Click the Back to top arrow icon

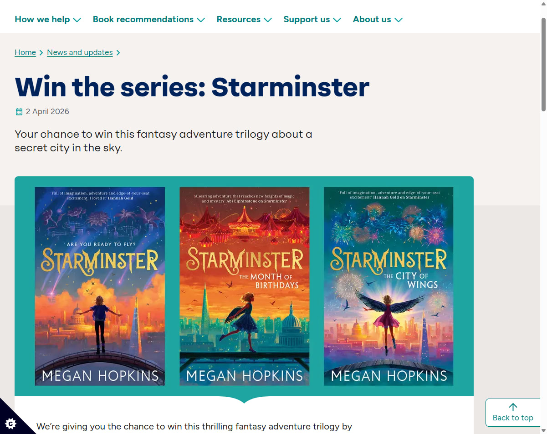tap(513, 407)
